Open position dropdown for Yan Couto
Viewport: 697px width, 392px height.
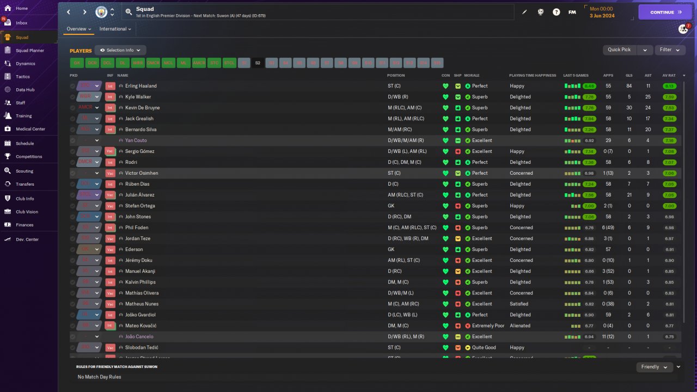pyautogui.click(x=97, y=140)
